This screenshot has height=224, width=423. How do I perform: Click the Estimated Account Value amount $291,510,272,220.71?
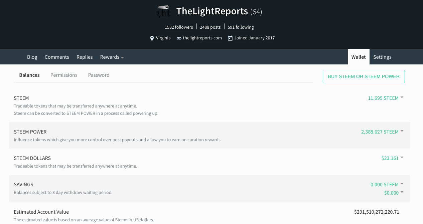click(x=377, y=212)
